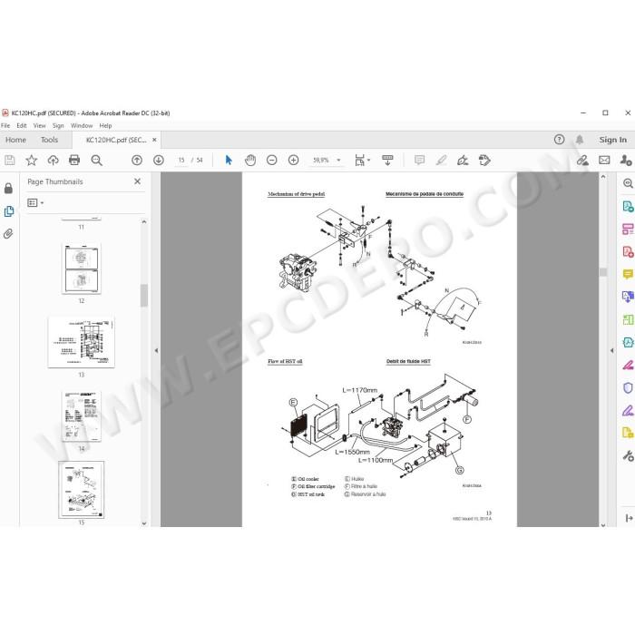Viewport: 635px width, 635px height.
Task: Expand right tools pane button at bottom
Action: tap(629, 518)
